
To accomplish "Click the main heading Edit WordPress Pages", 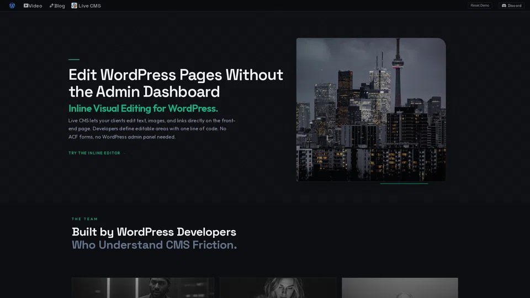I will [x=176, y=83].
